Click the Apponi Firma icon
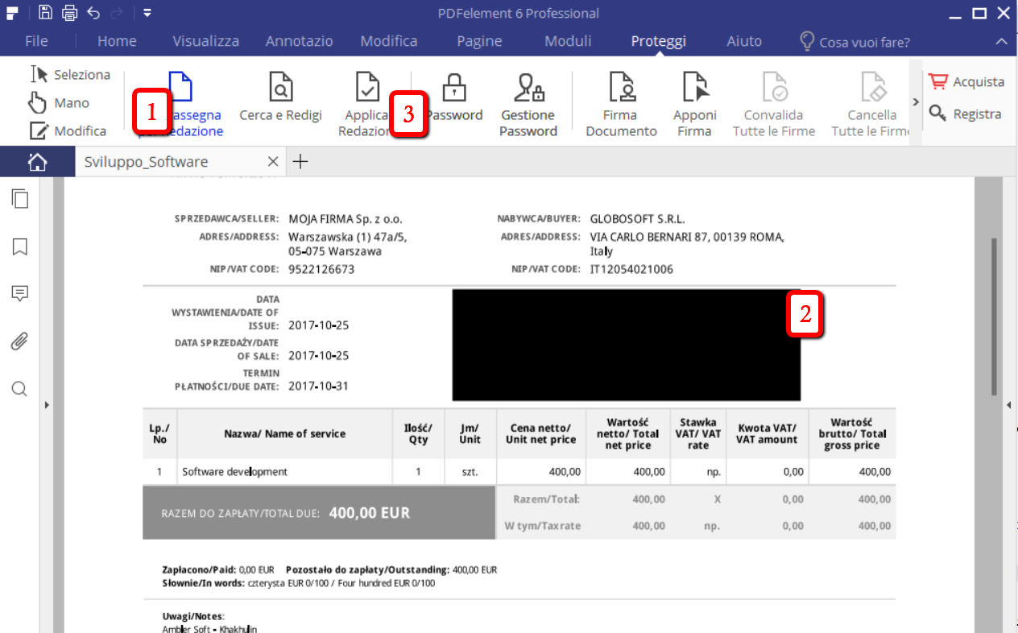Viewport: 1018px width, 633px height. click(x=695, y=87)
